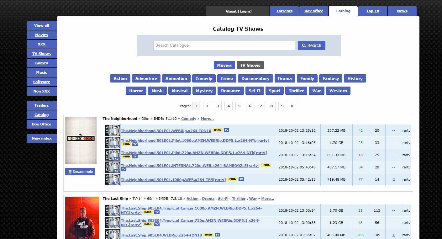Viewport: 442px width, 239px height.
Task: Open the Top 10 tab
Action: point(373,11)
